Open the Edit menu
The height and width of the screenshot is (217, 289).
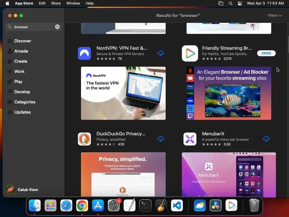42,3
